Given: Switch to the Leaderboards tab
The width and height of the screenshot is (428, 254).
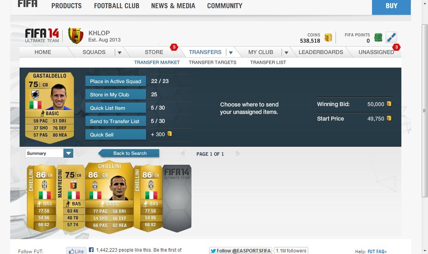Looking at the screenshot, I should [321, 52].
